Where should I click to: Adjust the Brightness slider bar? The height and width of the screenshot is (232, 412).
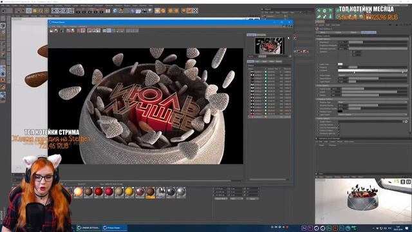[x=378, y=42]
